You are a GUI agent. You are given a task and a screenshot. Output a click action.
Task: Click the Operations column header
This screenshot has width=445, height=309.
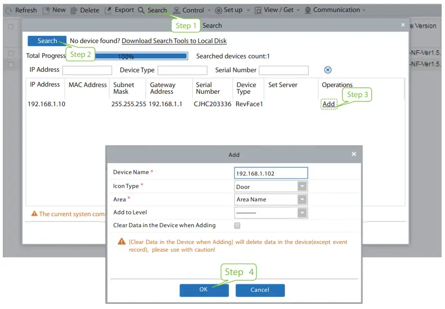coord(337,85)
